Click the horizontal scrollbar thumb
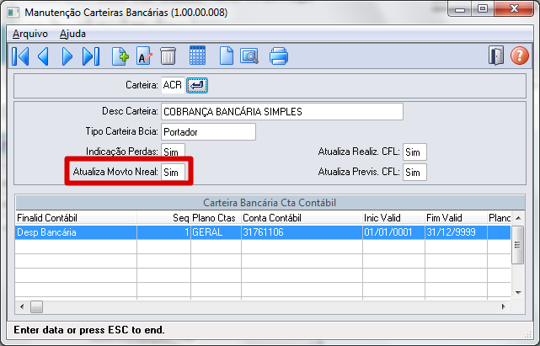The height and width of the screenshot is (346, 540). (x=36, y=306)
